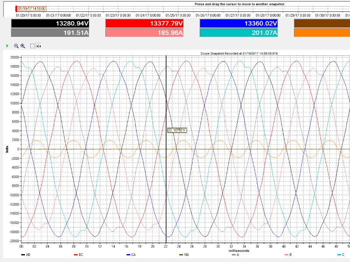Click the NG legend color marker
The width and height of the screenshot is (350, 262).
[181, 255]
